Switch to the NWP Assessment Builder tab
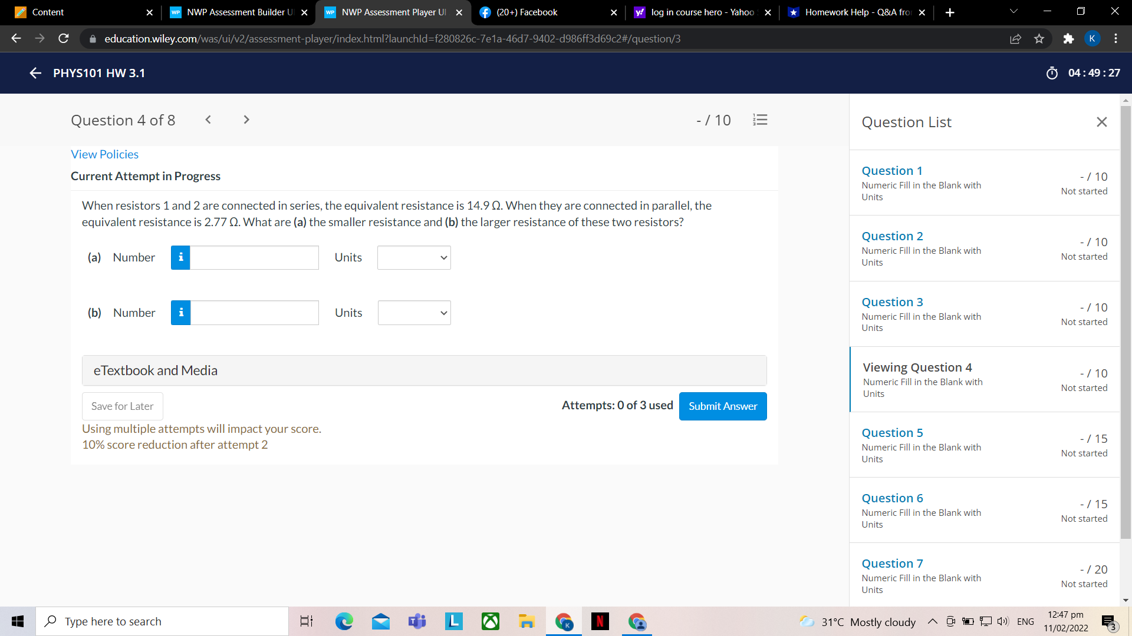1132x636 pixels. coord(236,12)
